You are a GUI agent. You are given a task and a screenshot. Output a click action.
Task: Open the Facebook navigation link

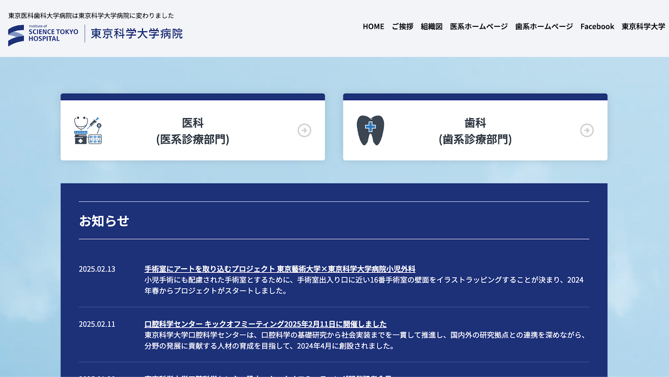point(597,27)
